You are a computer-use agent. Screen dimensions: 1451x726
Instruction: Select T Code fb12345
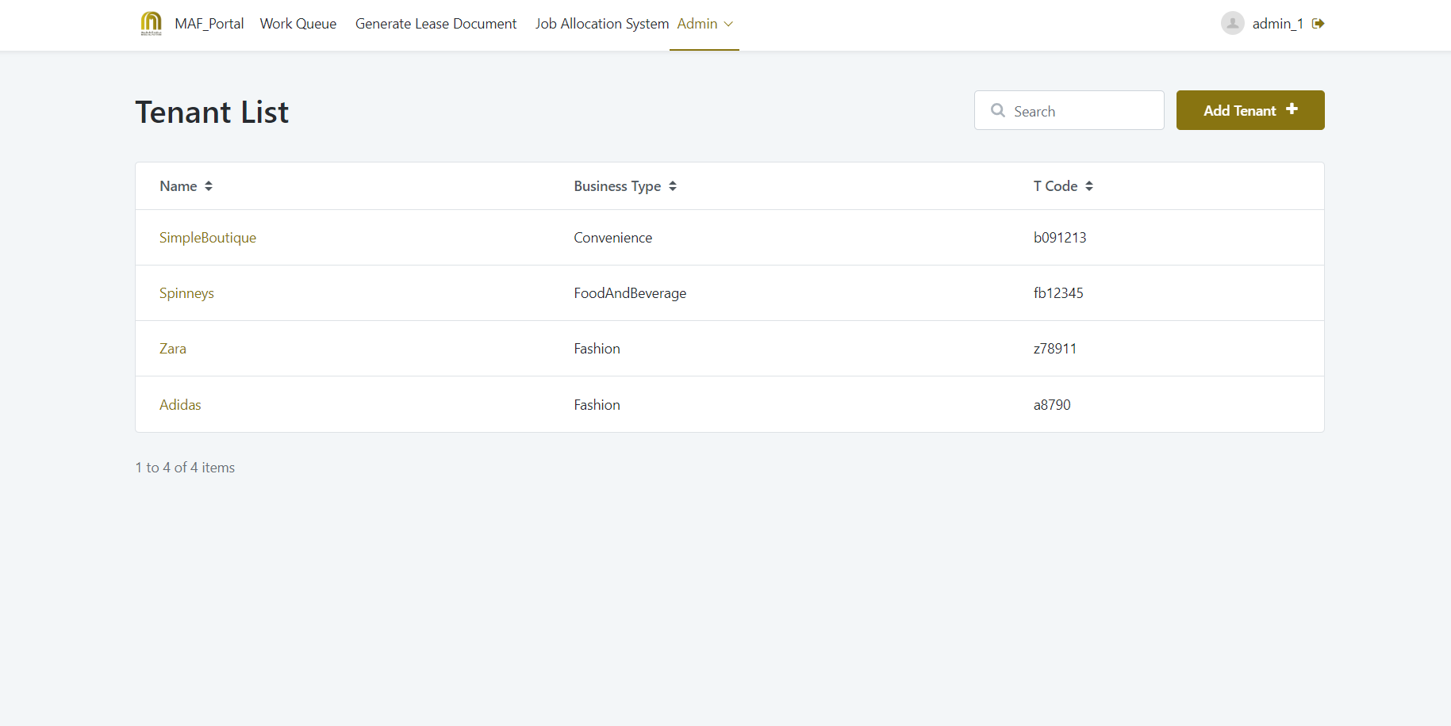pyautogui.click(x=1058, y=293)
